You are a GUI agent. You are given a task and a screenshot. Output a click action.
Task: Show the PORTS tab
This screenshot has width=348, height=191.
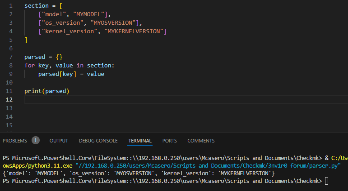coord(170,141)
